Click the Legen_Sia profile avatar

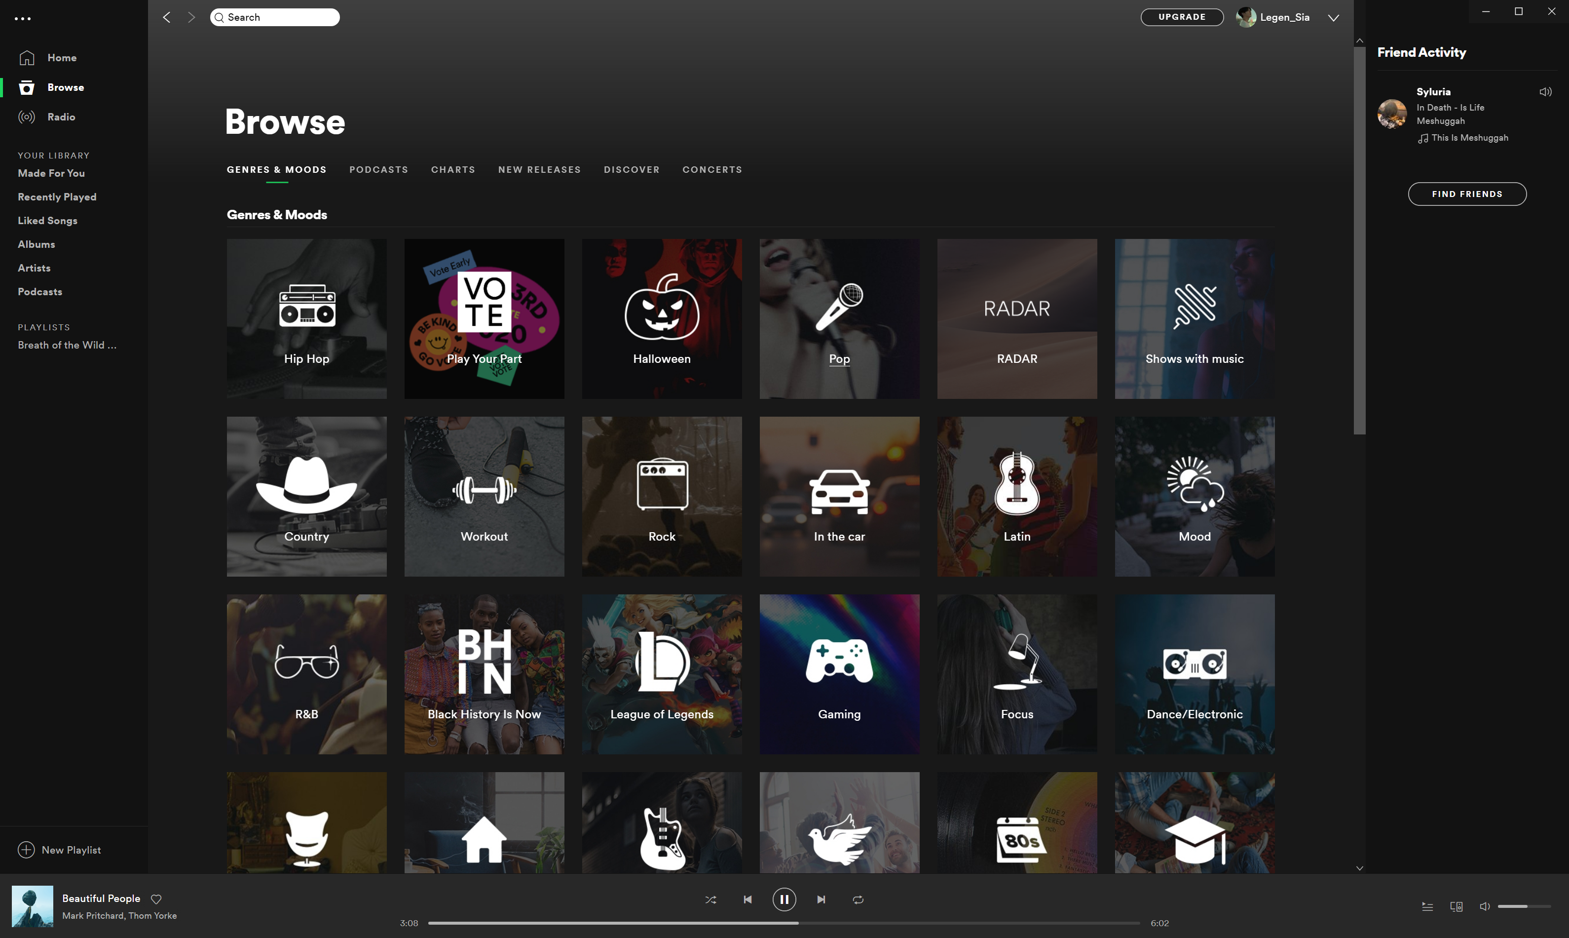[1246, 17]
